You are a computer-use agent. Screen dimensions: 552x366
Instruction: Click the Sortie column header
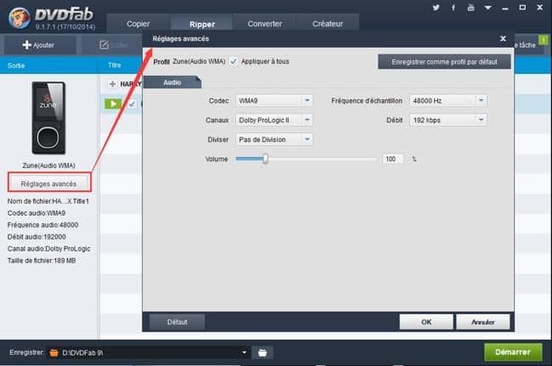click(16, 65)
